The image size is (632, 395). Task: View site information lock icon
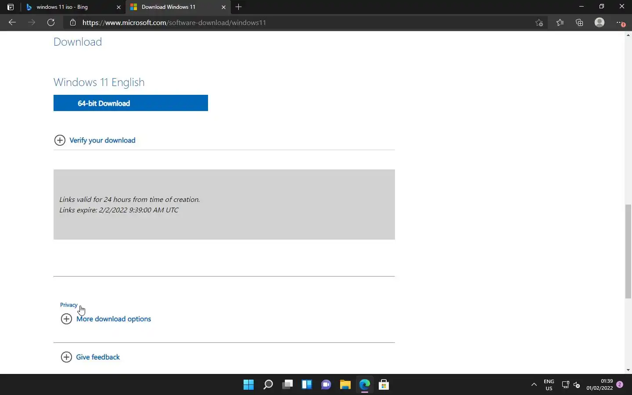point(73,22)
